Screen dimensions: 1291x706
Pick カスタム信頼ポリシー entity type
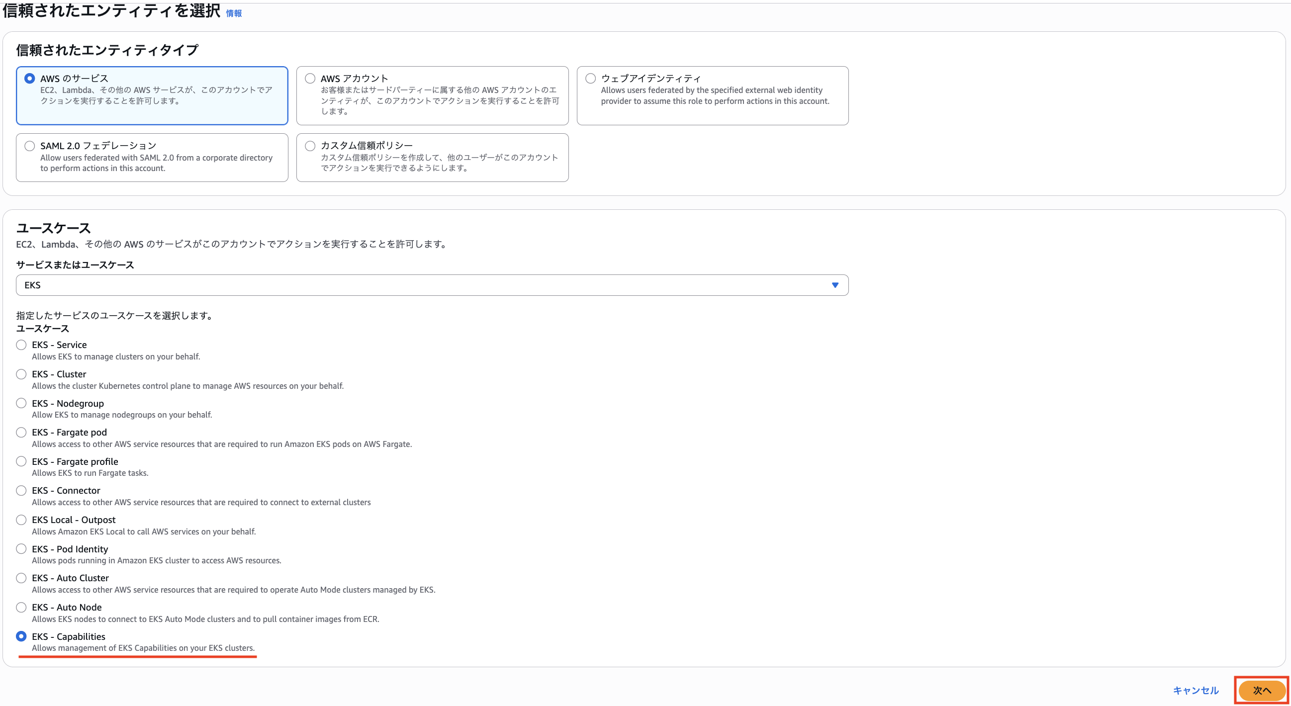tap(310, 146)
